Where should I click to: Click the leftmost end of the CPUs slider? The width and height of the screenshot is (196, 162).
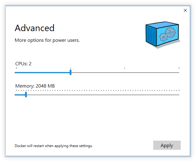point(15,72)
